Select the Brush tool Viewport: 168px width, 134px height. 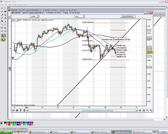pos(5,18)
